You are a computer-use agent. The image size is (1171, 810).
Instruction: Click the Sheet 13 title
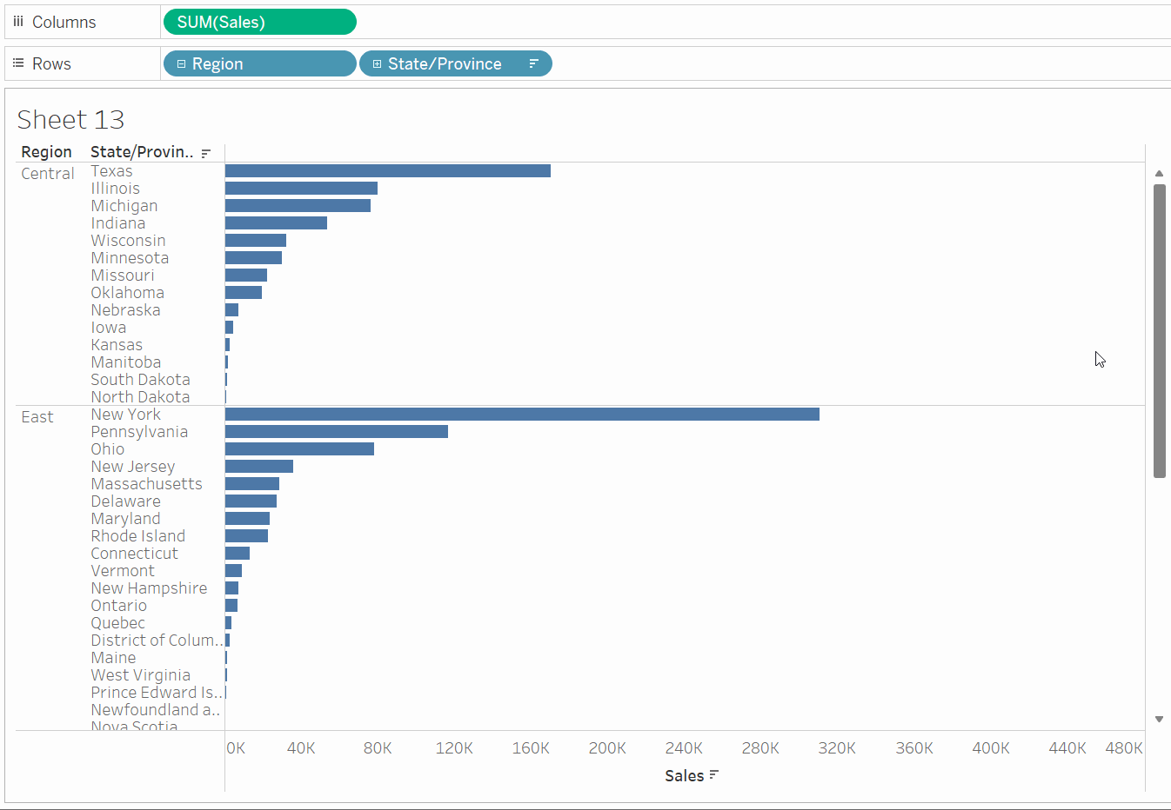click(70, 119)
